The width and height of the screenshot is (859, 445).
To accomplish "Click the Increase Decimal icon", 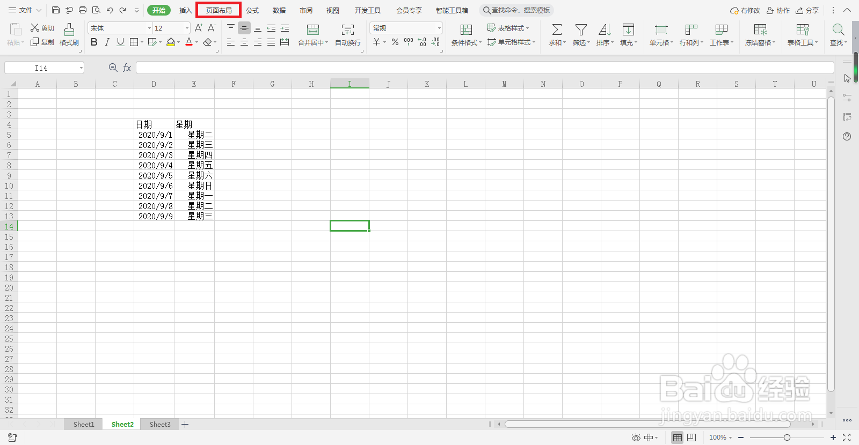I will click(x=422, y=42).
